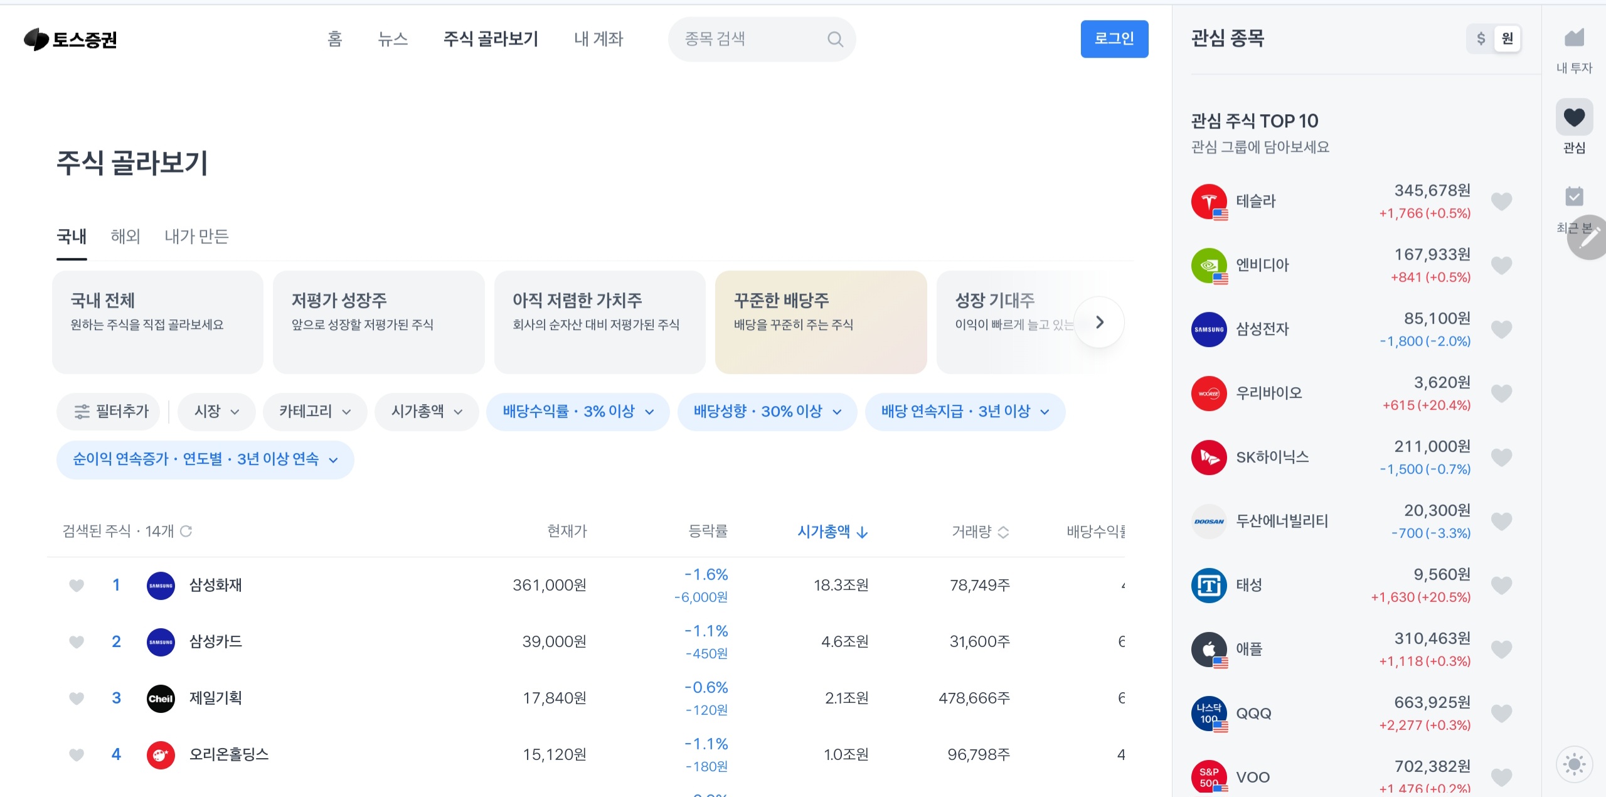The height and width of the screenshot is (797, 1606).
Task: Click 삼성카드 logo in results table
Action: point(161,642)
